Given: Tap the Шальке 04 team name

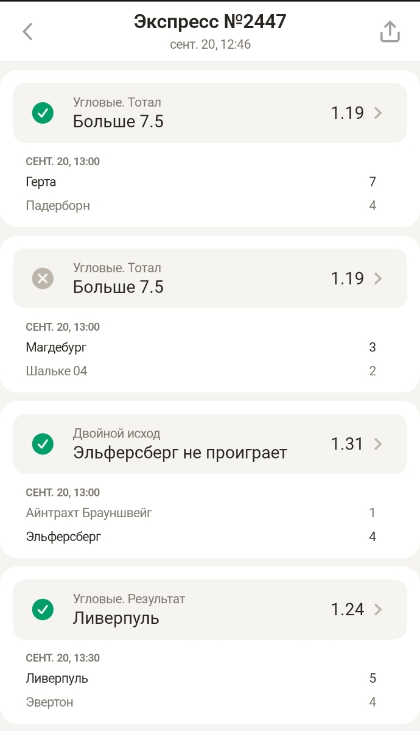Looking at the screenshot, I should [x=57, y=371].
